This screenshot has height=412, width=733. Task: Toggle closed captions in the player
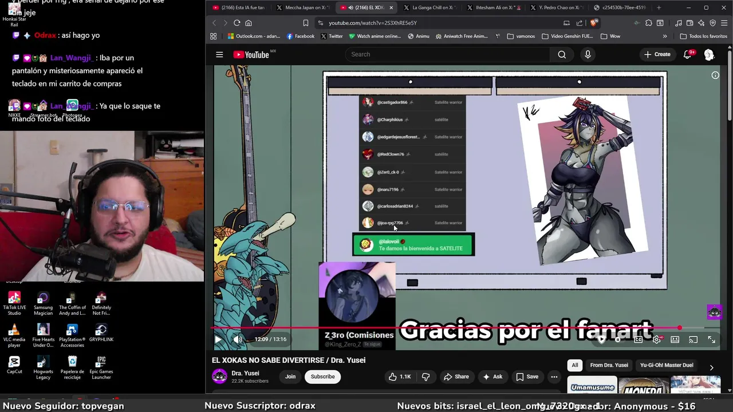click(638, 339)
